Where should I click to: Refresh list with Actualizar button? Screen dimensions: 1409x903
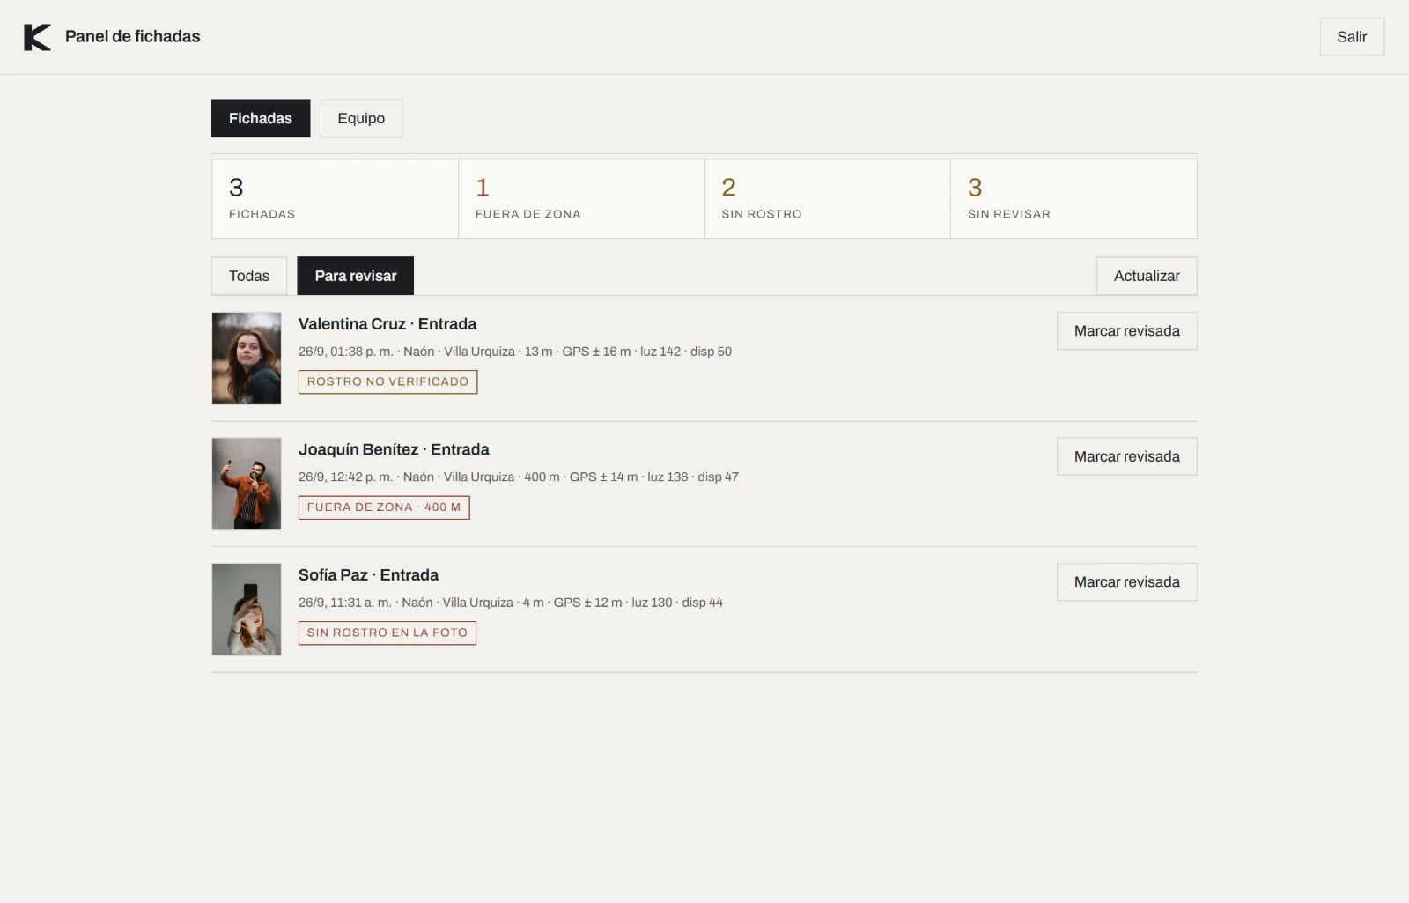point(1147,276)
